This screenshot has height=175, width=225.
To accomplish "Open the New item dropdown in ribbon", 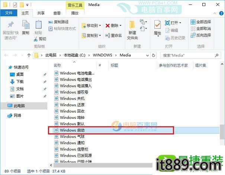I will pos(143,22).
